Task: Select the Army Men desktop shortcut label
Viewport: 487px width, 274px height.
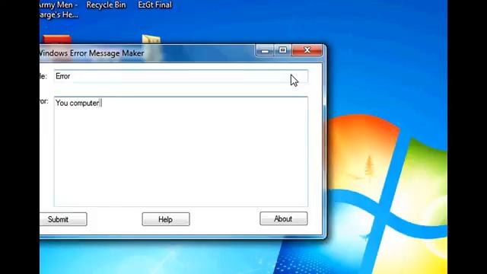Action: (59, 10)
